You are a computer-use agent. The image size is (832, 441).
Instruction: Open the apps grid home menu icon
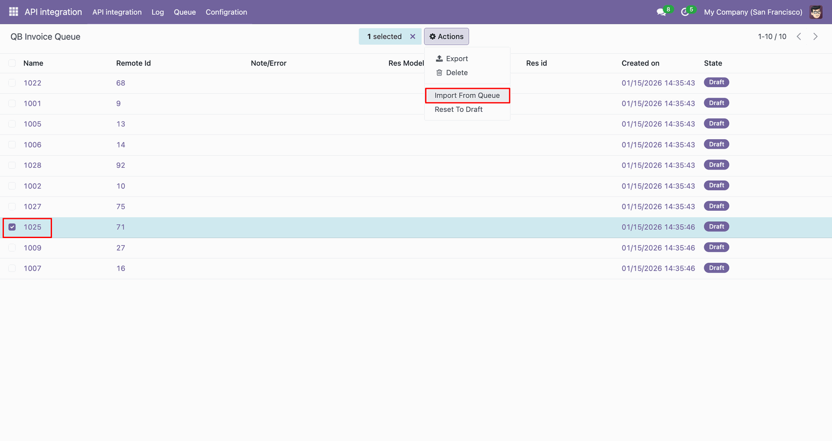tap(13, 12)
